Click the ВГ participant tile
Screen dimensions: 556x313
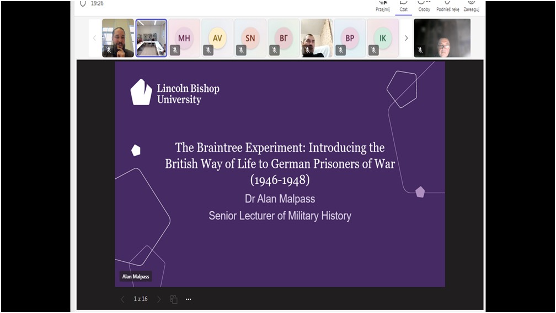(284, 38)
